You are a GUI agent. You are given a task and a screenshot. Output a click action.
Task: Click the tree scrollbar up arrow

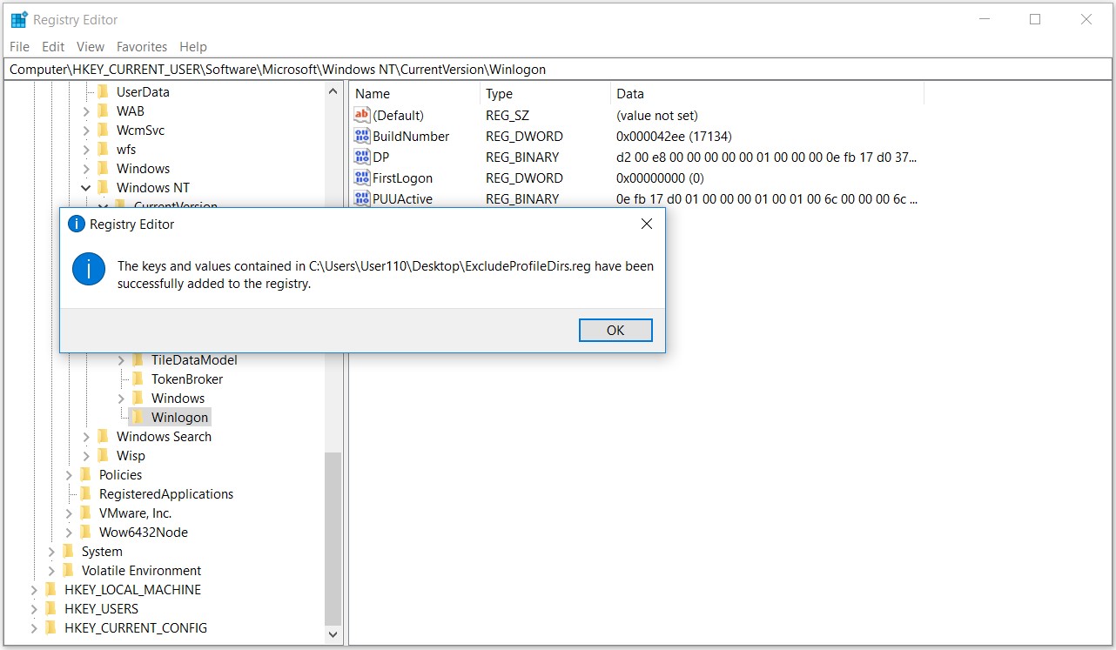(333, 90)
